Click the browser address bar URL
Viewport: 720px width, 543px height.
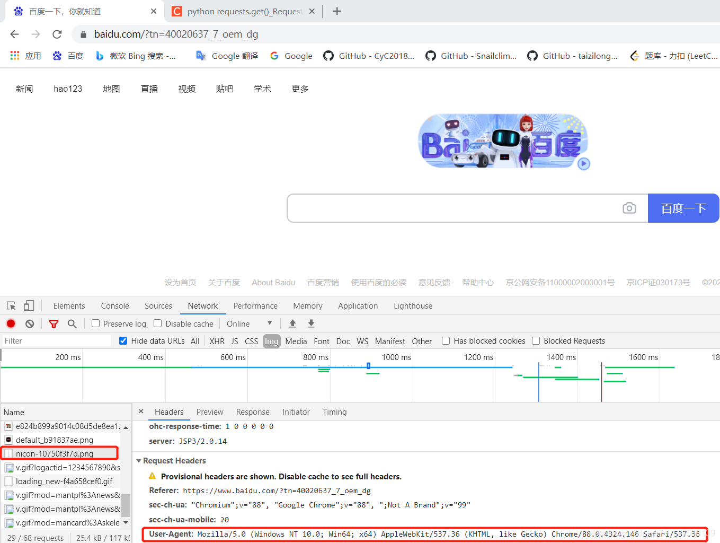176,34
